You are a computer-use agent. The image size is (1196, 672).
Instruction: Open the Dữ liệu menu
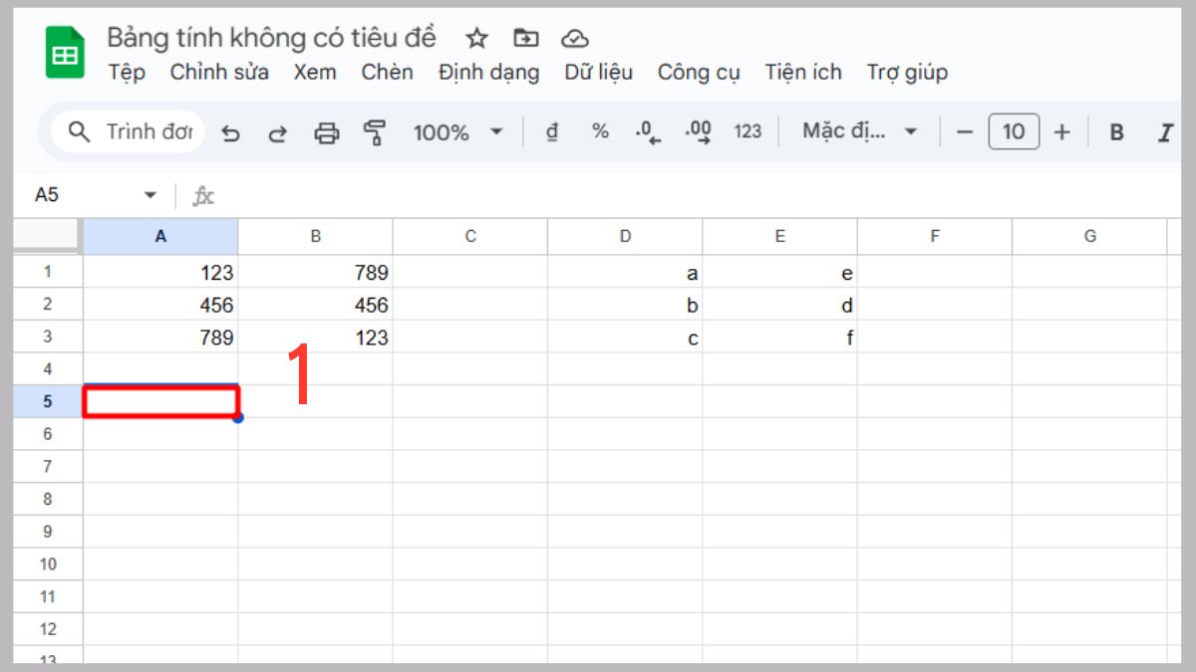click(x=597, y=72)
